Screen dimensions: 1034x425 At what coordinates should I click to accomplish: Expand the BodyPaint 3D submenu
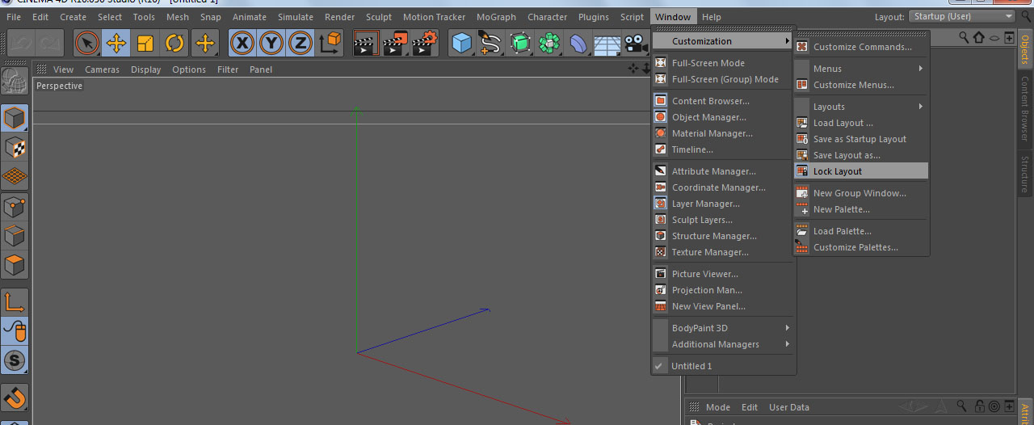tap(723, 328)
